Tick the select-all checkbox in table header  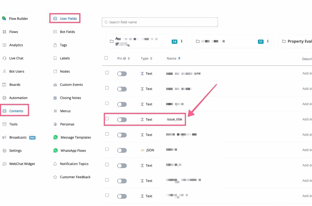click(106, 58)
